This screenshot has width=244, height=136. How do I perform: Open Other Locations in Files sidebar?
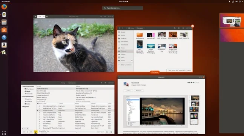pyautogui.click(x=126, y=65)
